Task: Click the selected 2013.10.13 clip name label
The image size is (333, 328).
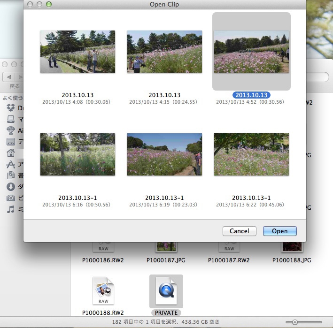Action: (251, 95)
